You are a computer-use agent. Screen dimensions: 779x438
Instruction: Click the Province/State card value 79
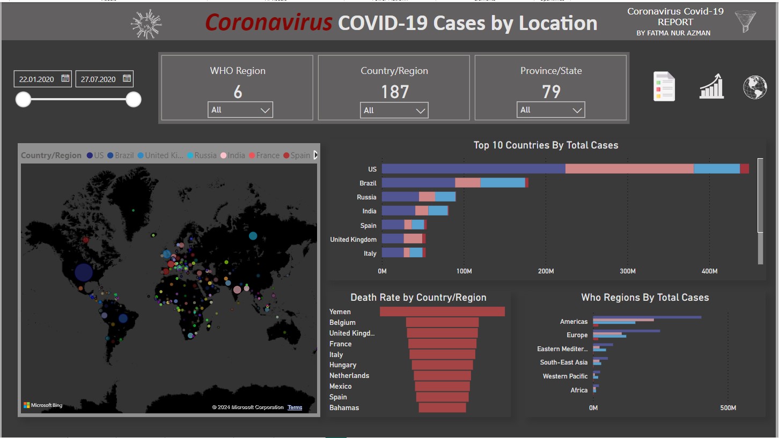click(x=551, y=92)
